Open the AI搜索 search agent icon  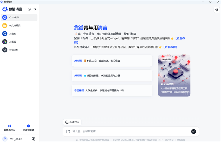pyautogui.click(x=5, y=34)
